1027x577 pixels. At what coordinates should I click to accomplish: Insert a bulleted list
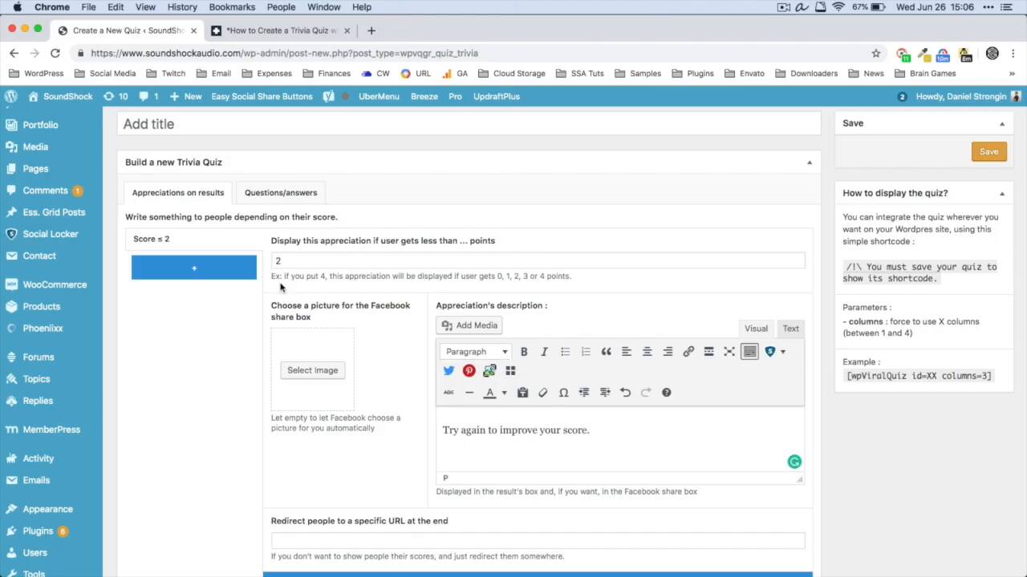tap(565, 352)
